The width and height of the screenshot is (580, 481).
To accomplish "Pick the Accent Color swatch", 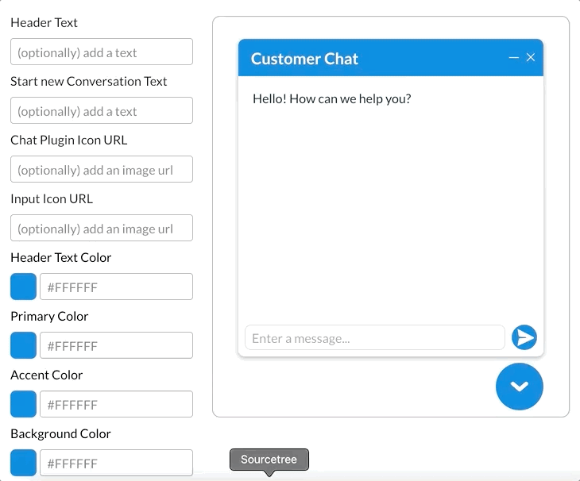I will pyautogui.click(x=23, y=404).
